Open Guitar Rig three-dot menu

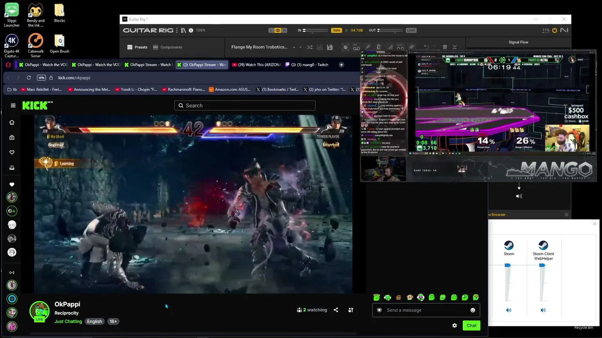[177, 31]
